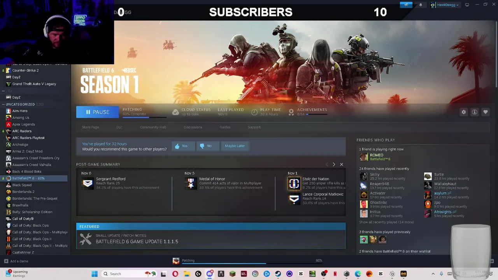This screenshot has width=498, height=280.
Task: Collapse the unnamed collection above second DayZ
Action: click(3, 91)
